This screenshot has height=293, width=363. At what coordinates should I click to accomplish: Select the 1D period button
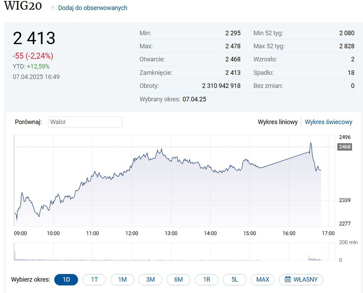click(x=66, y=280)
